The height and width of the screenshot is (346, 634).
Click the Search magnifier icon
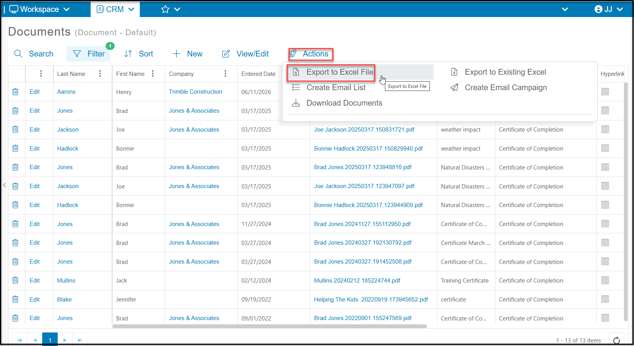pyautogui.click(x=18, y=54)
